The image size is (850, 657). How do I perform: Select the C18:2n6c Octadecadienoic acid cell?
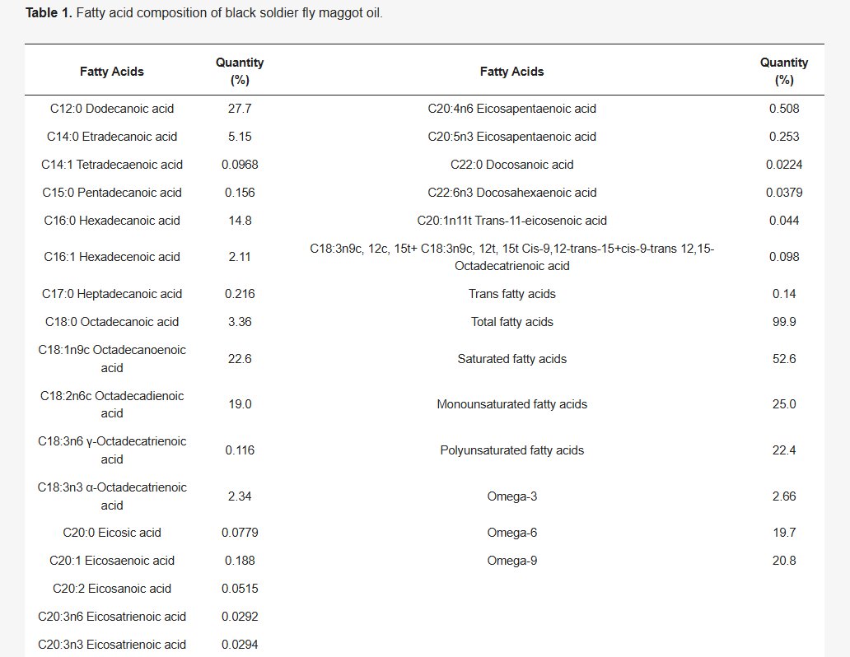click(112, 404)
